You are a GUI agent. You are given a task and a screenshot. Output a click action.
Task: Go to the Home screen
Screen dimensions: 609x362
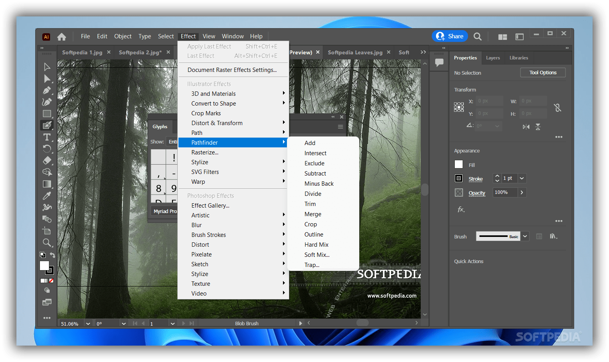tap(61, 37)
